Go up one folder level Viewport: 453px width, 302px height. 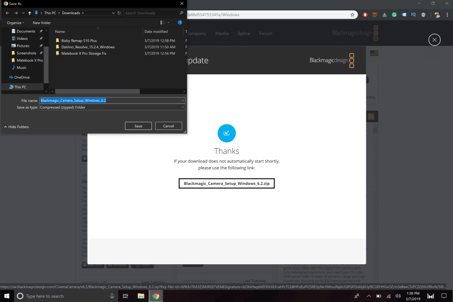click(29, 13)
